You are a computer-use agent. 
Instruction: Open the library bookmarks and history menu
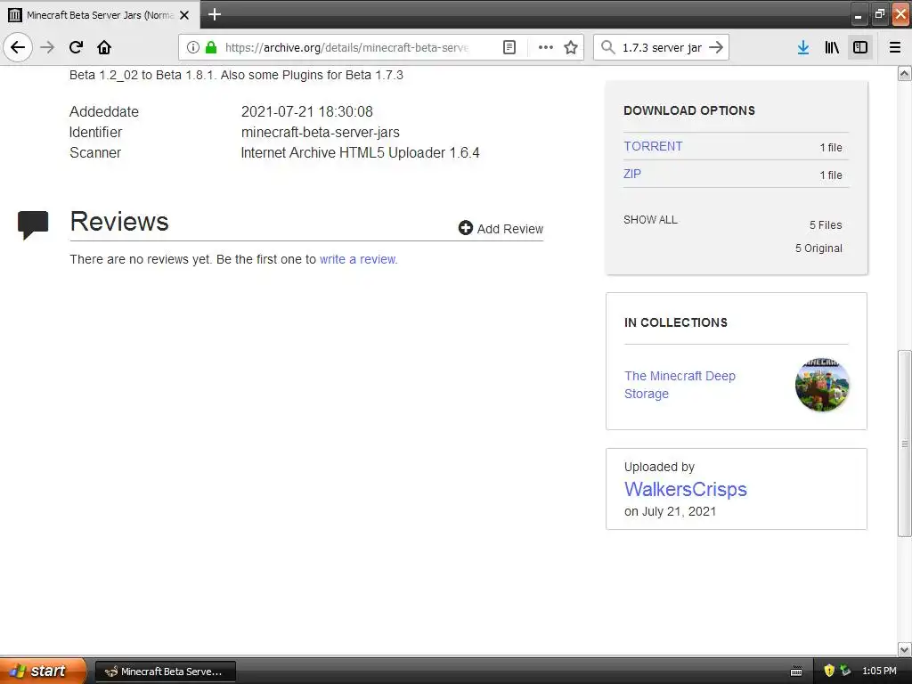[832, 48]
